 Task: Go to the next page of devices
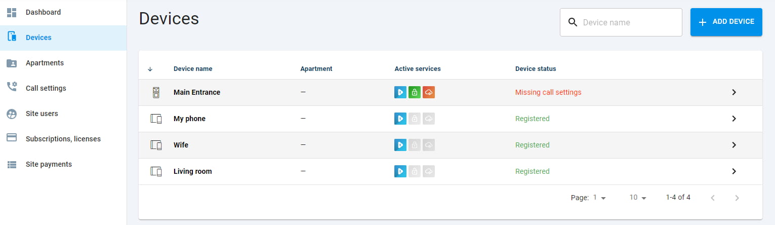click(737, 198)
